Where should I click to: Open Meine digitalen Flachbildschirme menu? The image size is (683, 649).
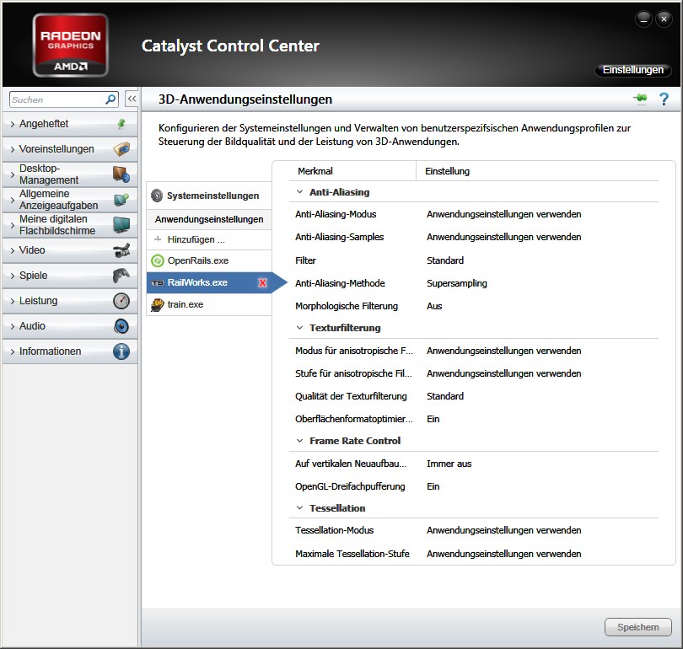tap(70, 225)
